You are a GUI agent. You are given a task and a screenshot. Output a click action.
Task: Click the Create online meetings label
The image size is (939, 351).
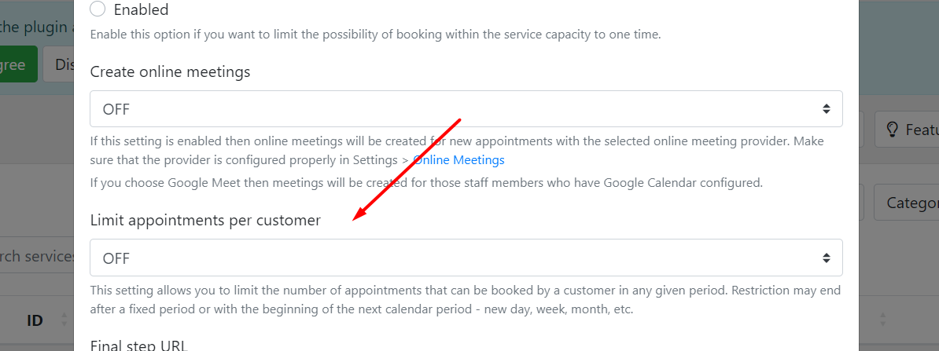point(170,72)
